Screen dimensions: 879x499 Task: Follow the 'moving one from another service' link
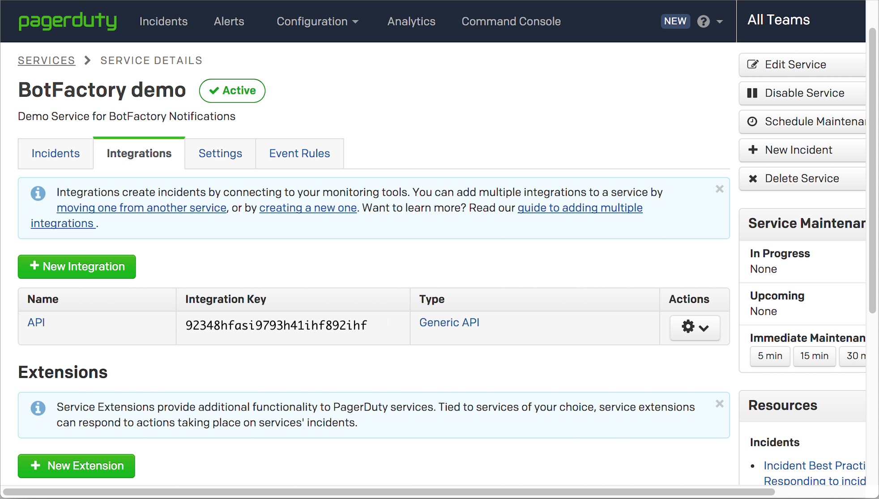coord(141,208)
